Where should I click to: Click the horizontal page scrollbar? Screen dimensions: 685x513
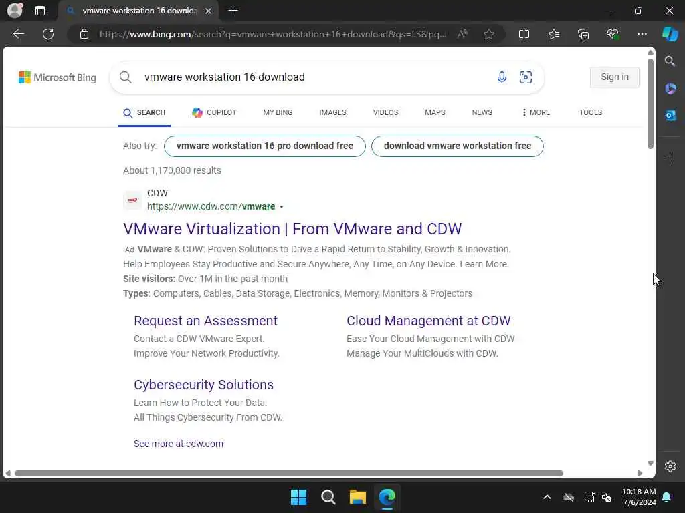(x=289, y=474)
